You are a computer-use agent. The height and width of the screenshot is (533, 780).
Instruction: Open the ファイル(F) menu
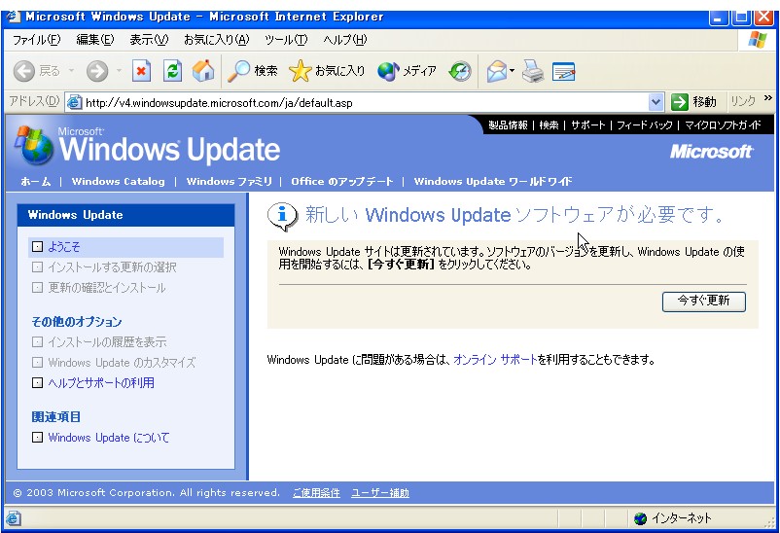coord(36,40)
